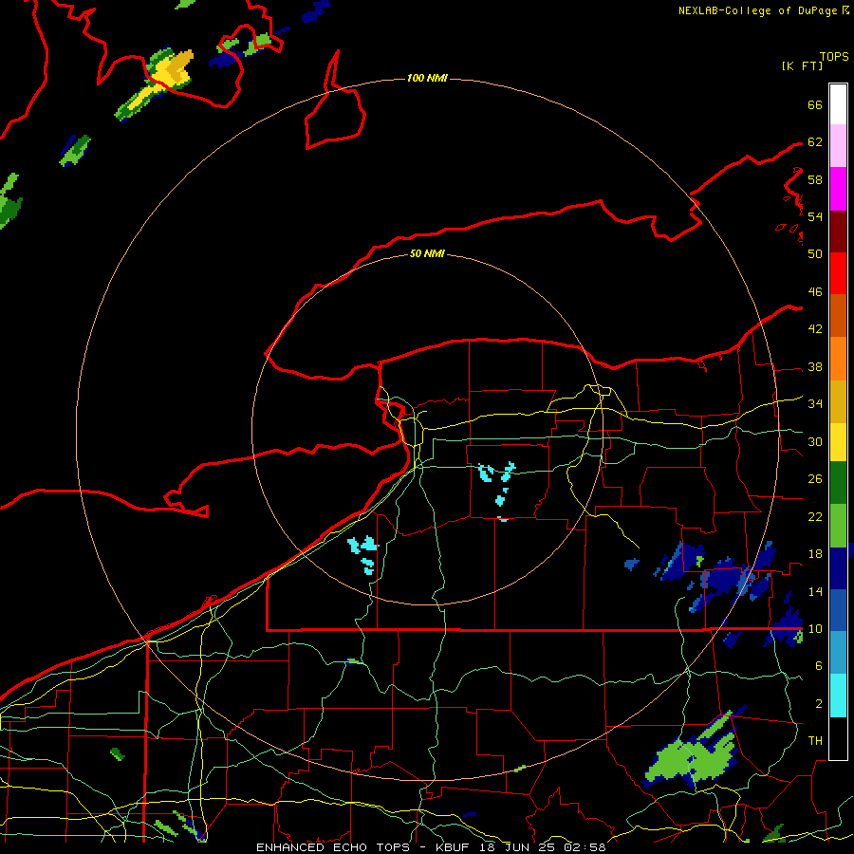Image resolution: width=854 pixels, height=854 pixels.
Task: Click the 54 legend value
Action: [x=815, y=216]
